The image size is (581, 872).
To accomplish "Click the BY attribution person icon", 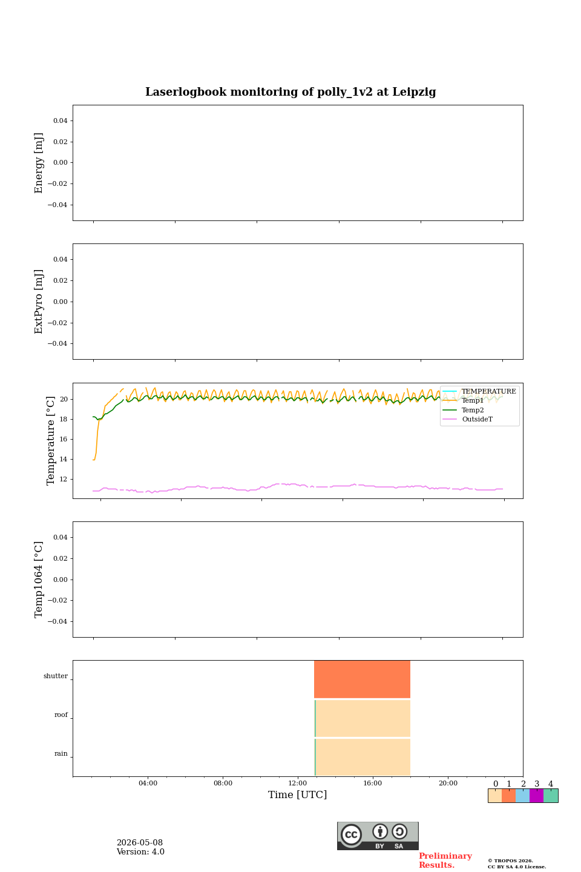I will (380, 831).
